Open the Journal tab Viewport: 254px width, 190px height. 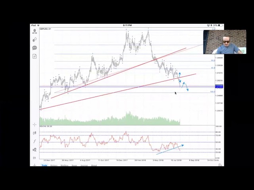pos(84,165)
